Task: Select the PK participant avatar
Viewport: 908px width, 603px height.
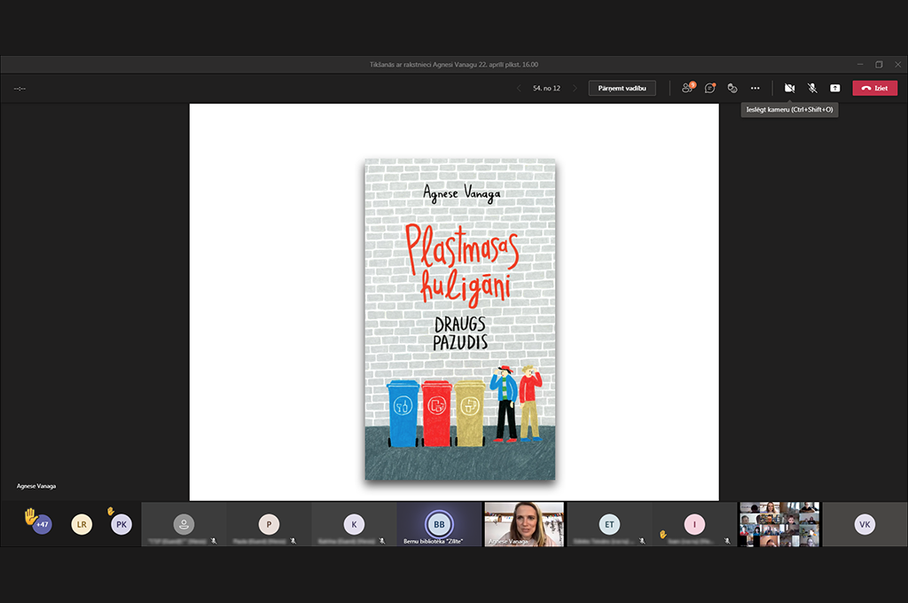Action: 121,524
